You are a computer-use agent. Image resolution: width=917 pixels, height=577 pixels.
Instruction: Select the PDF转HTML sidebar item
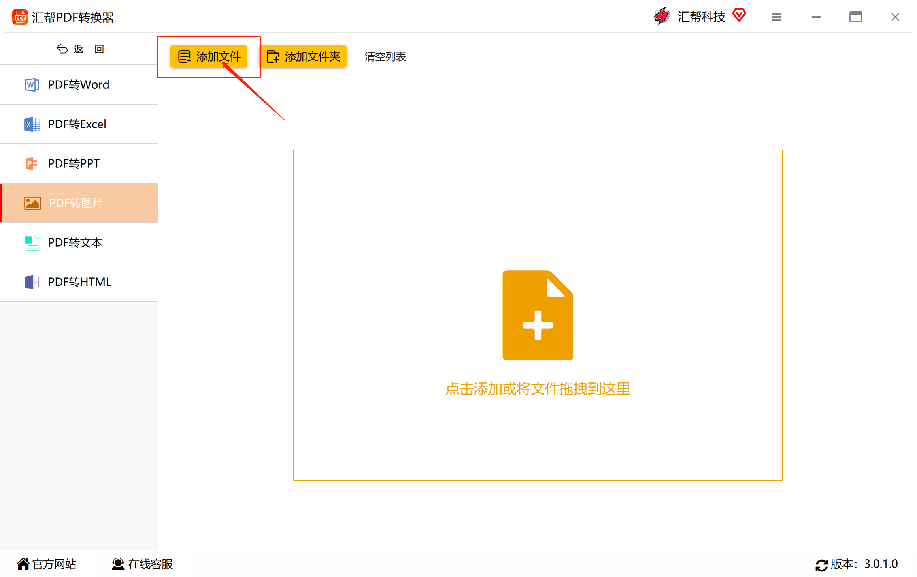[79, 282]
